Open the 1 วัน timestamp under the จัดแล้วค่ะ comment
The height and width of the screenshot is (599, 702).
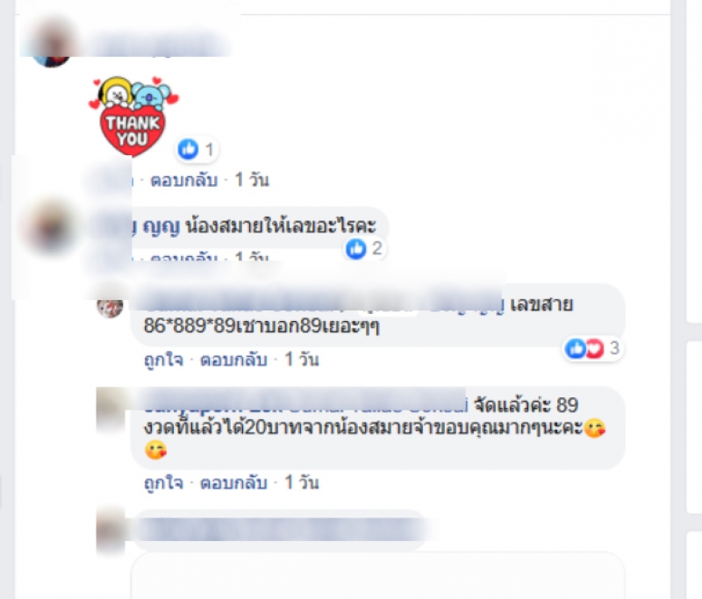coord(302,482)
